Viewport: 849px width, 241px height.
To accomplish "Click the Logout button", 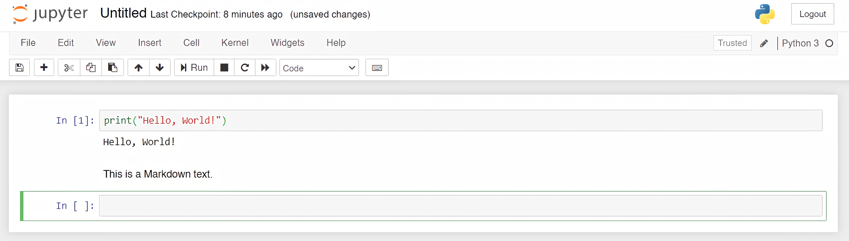I will tap(812, 14).
